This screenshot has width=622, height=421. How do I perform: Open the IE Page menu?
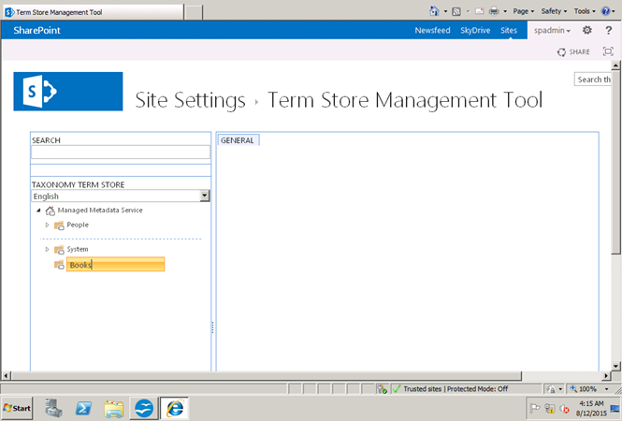click(524, 11)
